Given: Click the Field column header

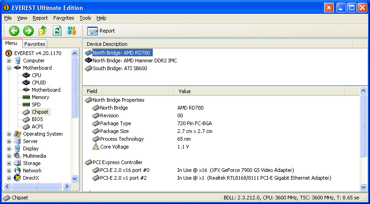Looking at the screenshot, I should pyautogui.click(x=129, y=91).
